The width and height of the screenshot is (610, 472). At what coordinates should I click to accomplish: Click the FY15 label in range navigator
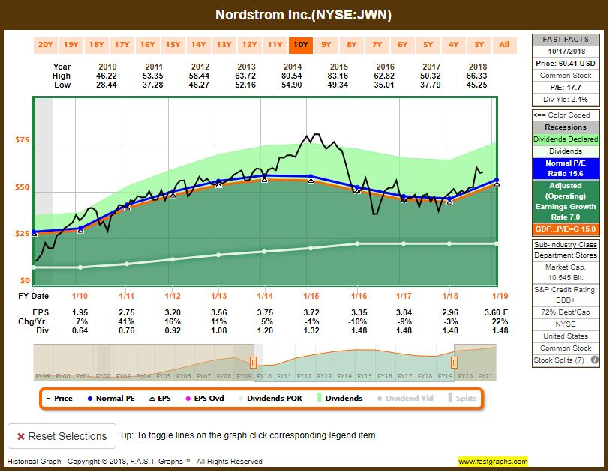(x=365, y=376)
